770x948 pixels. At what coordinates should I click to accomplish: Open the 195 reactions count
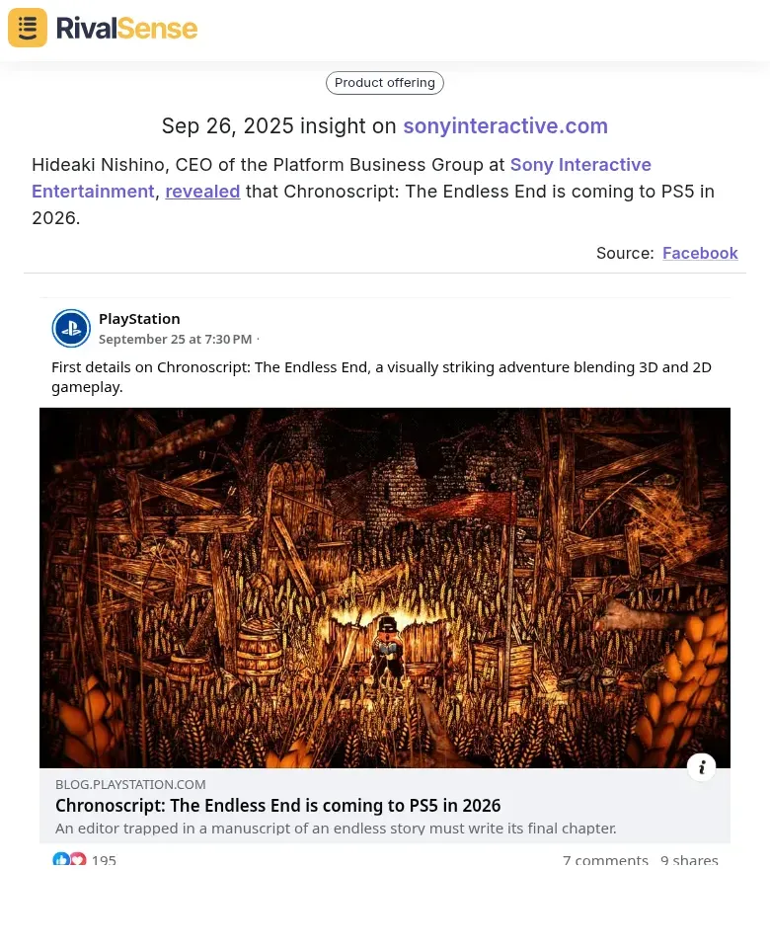pos(104,860)
